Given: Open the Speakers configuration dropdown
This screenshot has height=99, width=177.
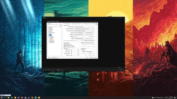Looking at the screenshot, I should click(x=79, y=33).
